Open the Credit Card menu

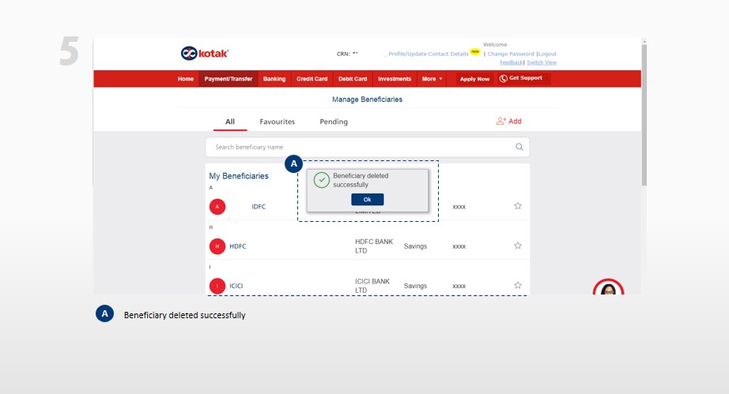coord(312,79)
